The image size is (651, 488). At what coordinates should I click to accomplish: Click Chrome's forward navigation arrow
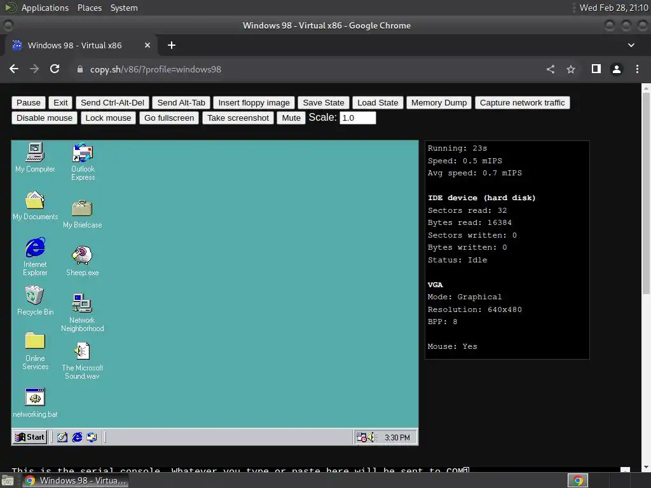pos(34,69)
